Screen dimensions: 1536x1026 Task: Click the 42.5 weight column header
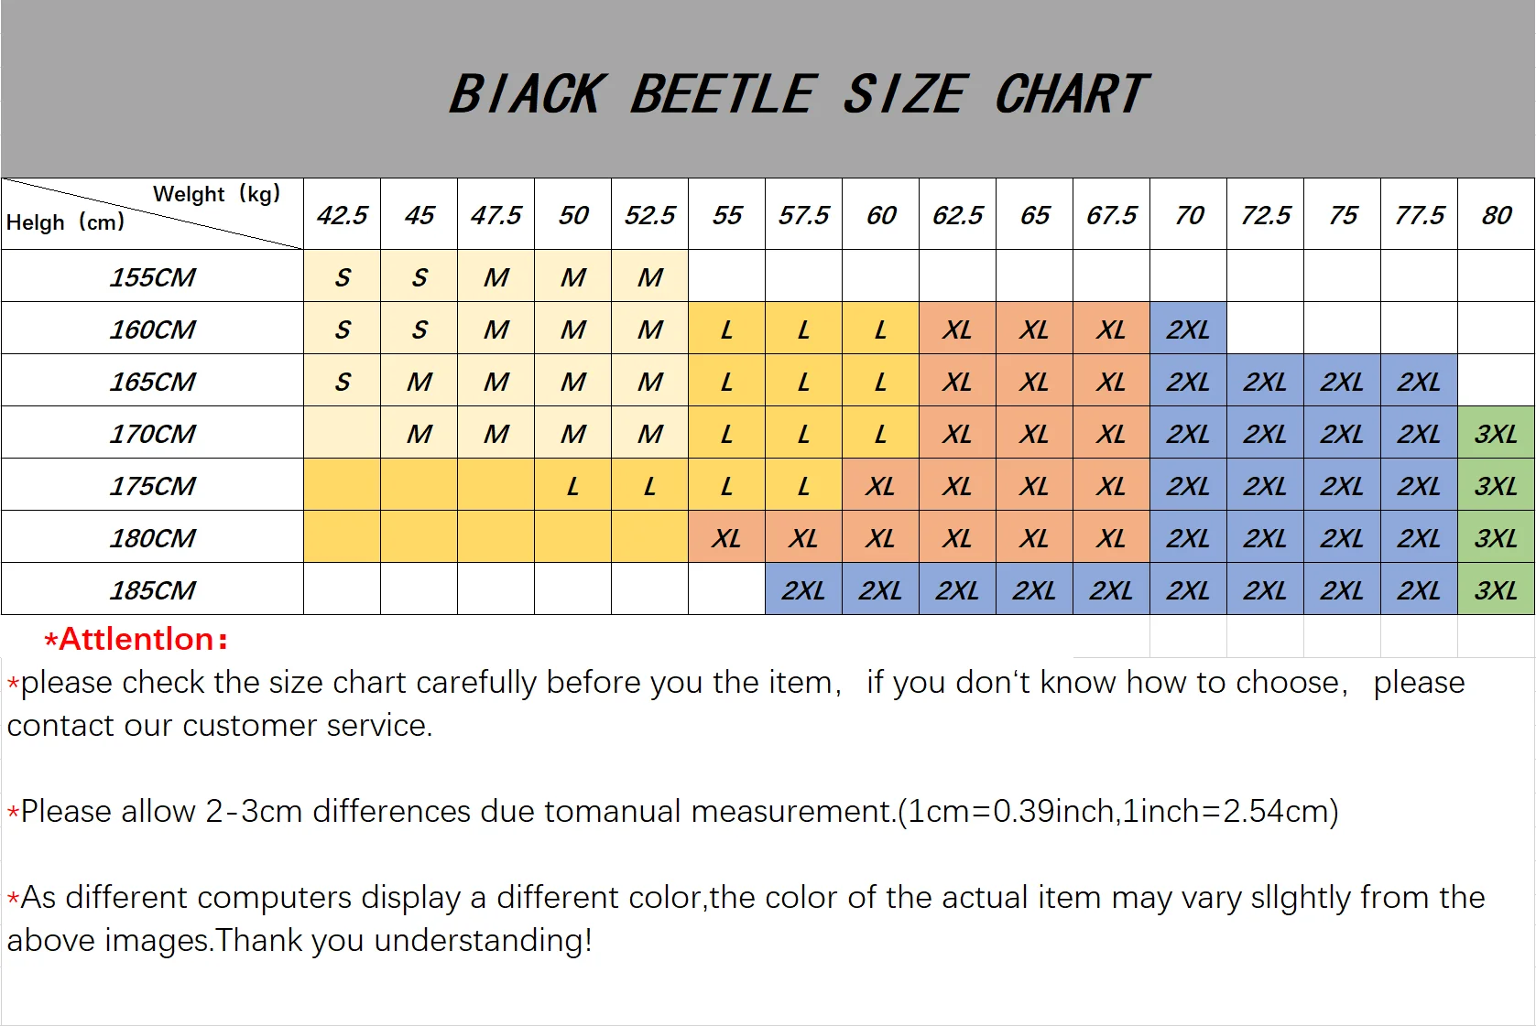point(342,215)
